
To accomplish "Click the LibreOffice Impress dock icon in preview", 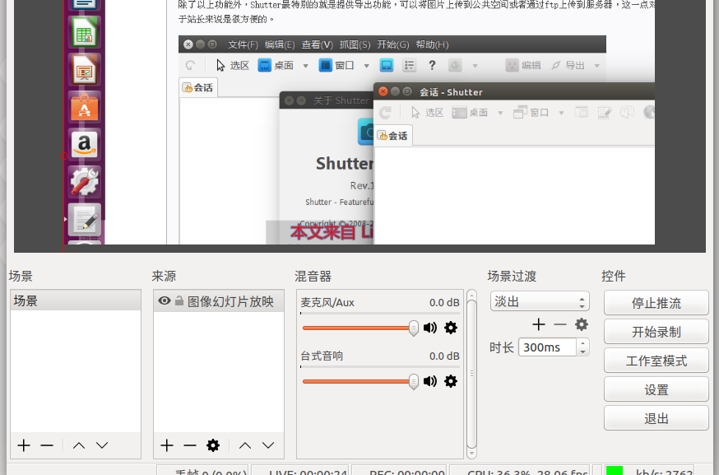I will [x=85, y=70].
